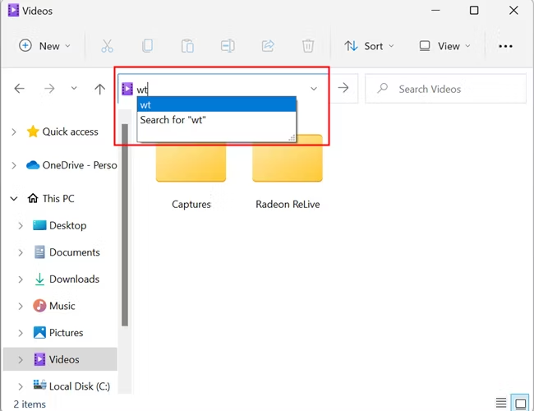Open the See more ellipsis menu
The width and height of the screenshot is (534, 411).
click(x=505, y=46)
